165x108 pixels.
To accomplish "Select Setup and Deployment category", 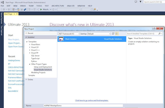I will pos(43,67).
